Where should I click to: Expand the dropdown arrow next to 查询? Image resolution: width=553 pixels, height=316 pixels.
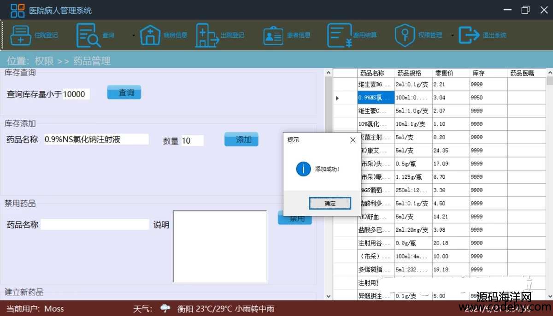click(134, 35)
